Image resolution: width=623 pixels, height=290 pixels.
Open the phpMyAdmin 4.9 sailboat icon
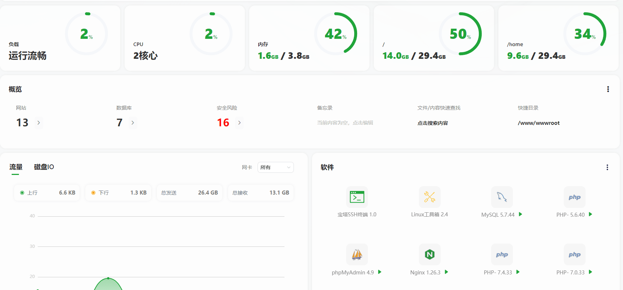[x=357, y=254]
